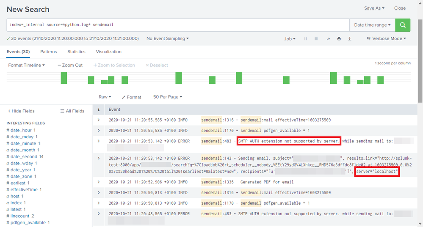Click the share job arrow icon

pos(328,39)
